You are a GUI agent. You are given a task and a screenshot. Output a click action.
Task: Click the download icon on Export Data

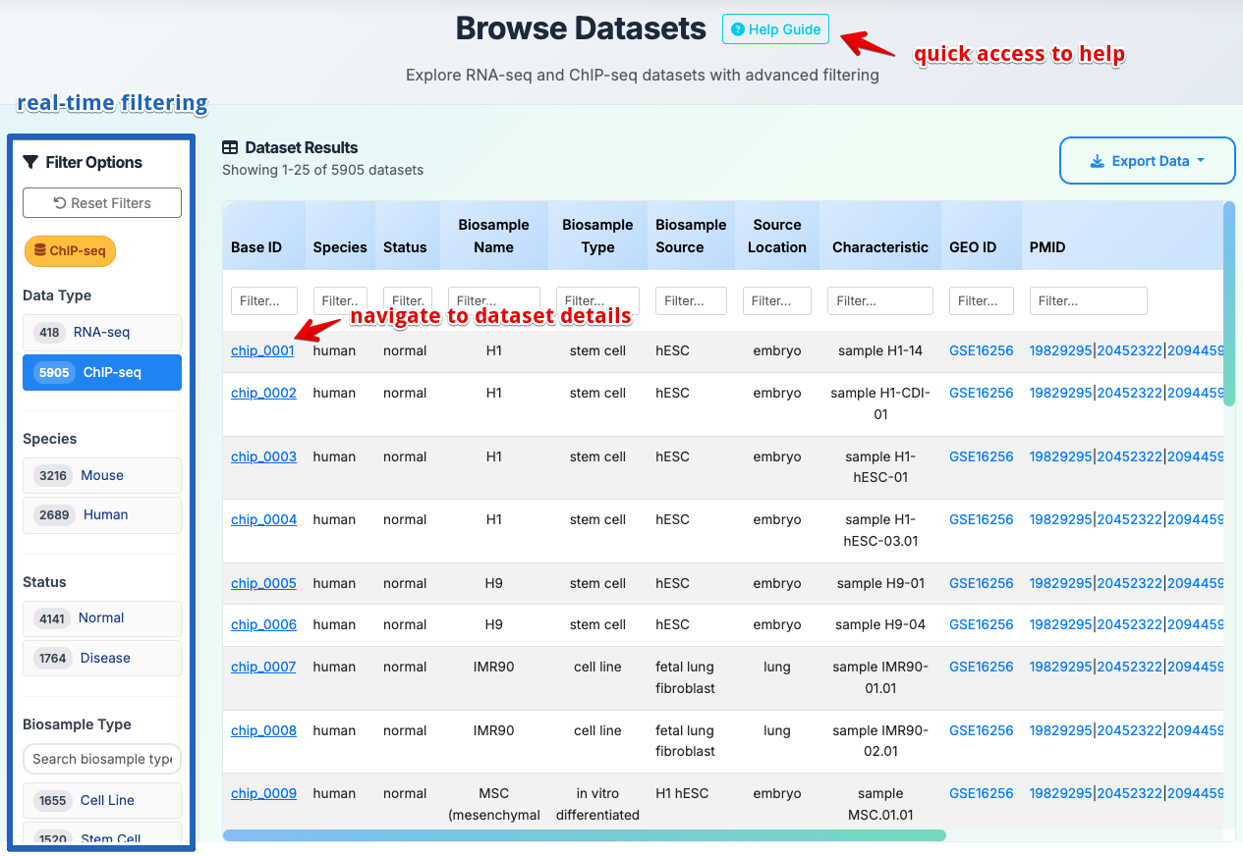[1098, 160]
